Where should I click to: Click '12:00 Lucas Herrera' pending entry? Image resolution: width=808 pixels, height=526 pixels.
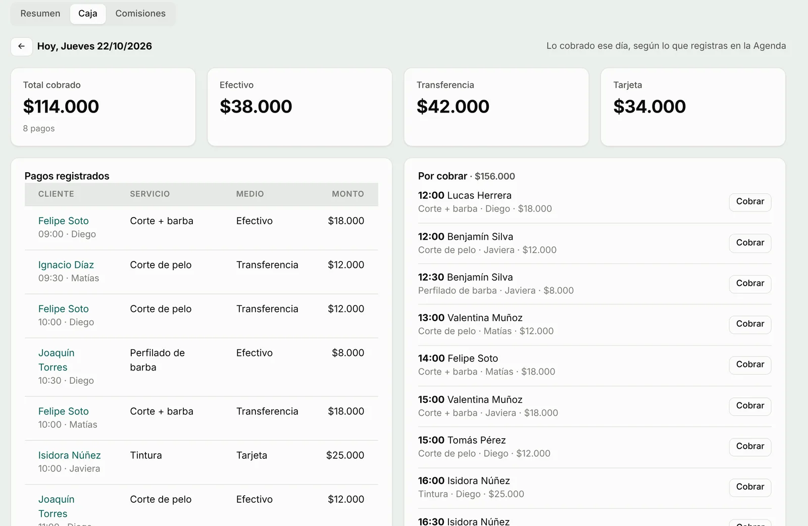465,195
